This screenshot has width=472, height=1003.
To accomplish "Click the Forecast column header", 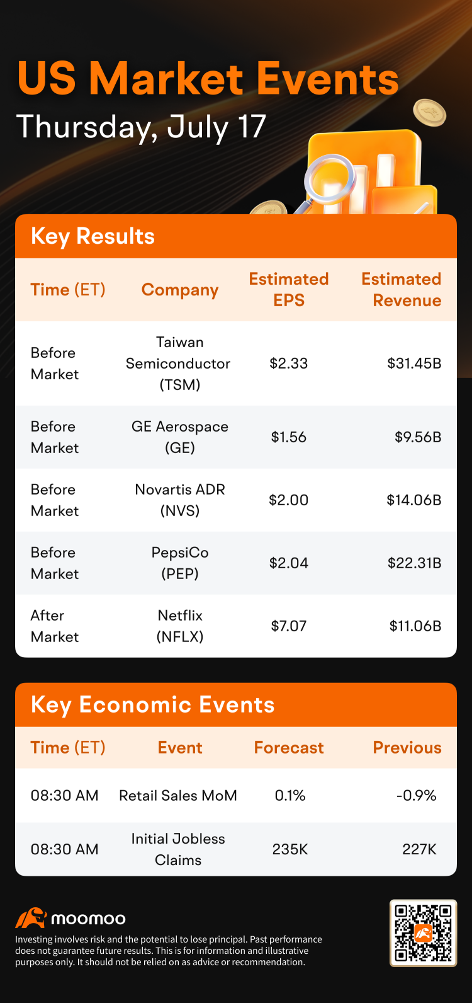I will 289,748.
